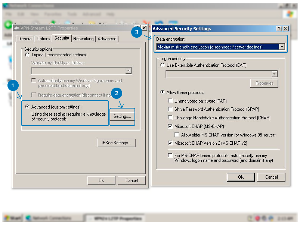
Task: Open L2TP Properties taskbar item
Action: coord(115,218)
